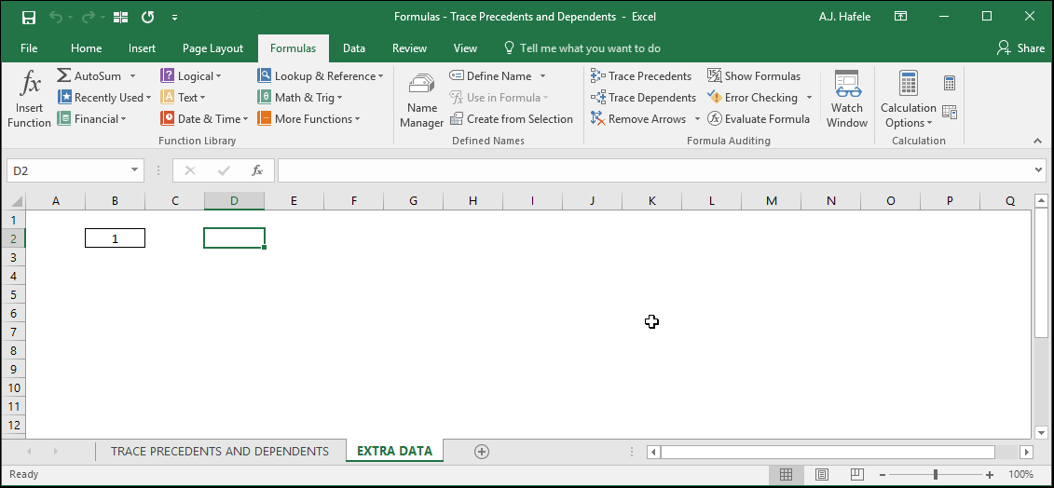Viewport: 1054px width, 488px height.
Task: Click the 100% zoom level
Action: coord(1021,475)
